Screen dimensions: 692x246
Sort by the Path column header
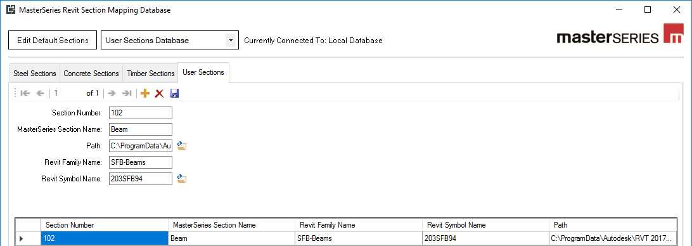pyautogui.click(x=613, y=225)
